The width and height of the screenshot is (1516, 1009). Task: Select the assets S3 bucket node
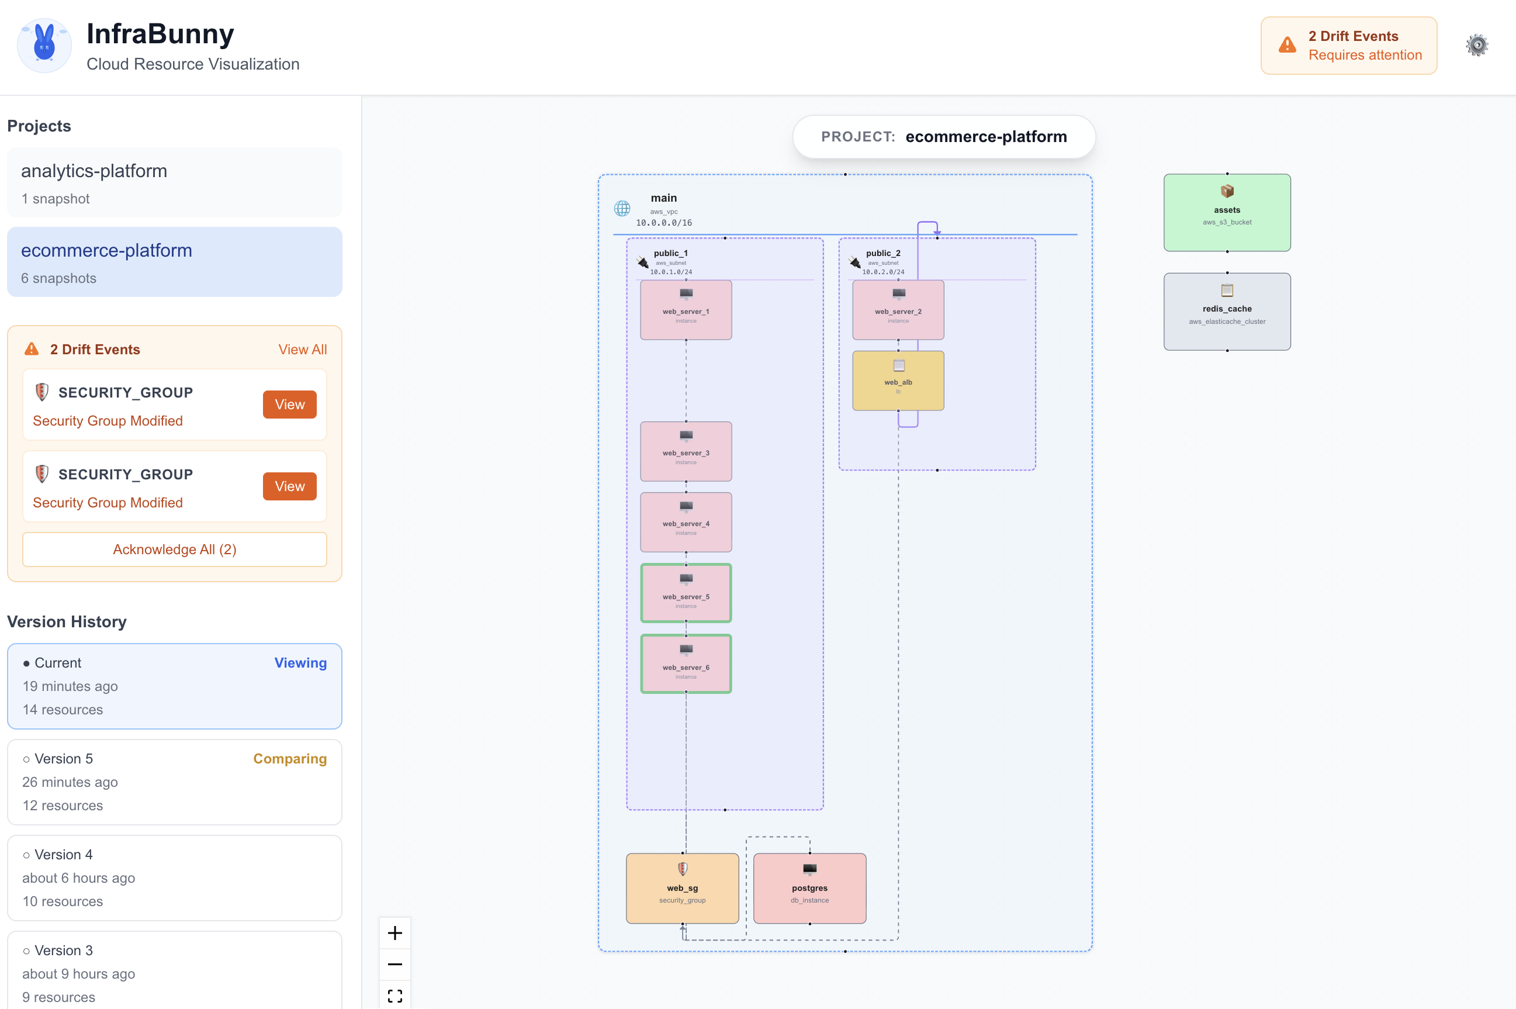1226,212
